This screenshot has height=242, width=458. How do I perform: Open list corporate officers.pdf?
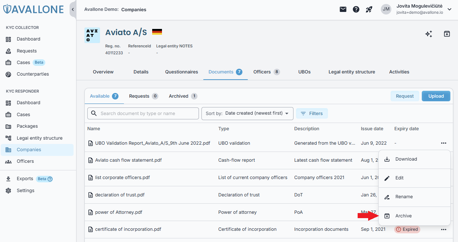122,178
